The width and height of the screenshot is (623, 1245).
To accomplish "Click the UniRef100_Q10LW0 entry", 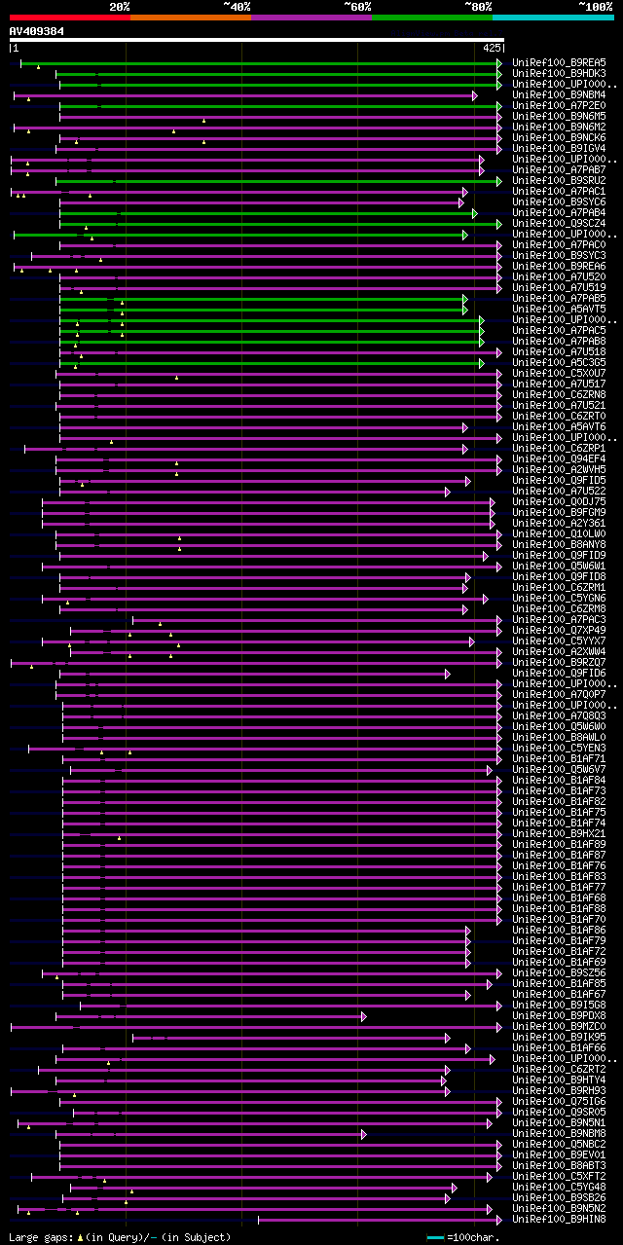I will point(559,533).
